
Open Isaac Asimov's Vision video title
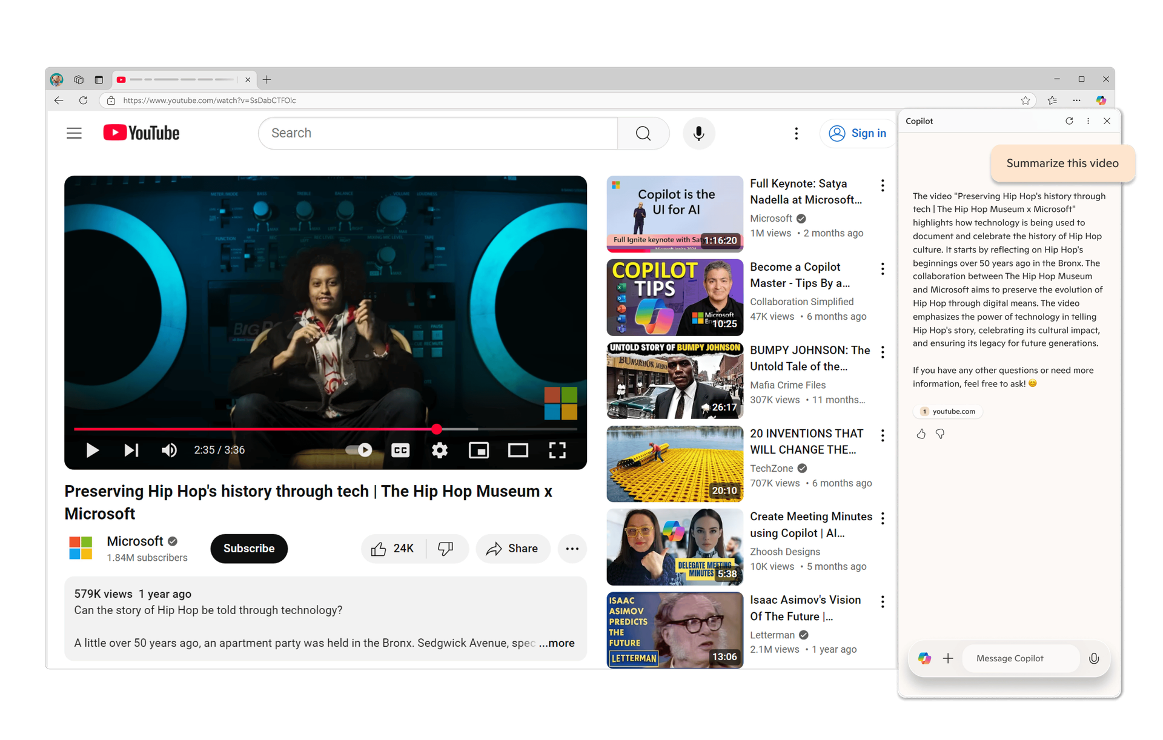click(x=806, y=608)
